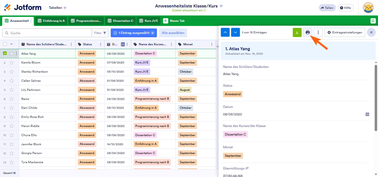
Task: Open the hamburger menu in tab bar
Action: [x=373, y=21]
